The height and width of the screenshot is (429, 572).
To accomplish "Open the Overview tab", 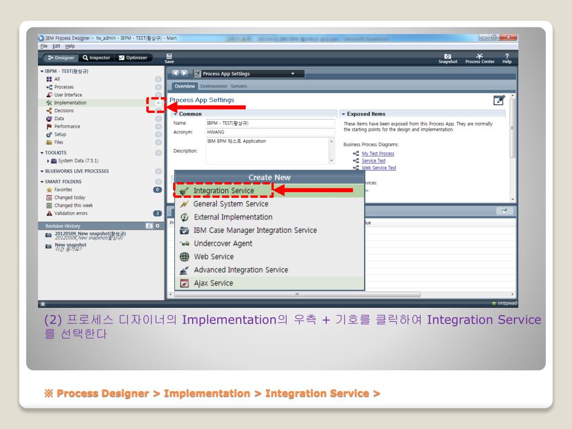I will (184, 86).
